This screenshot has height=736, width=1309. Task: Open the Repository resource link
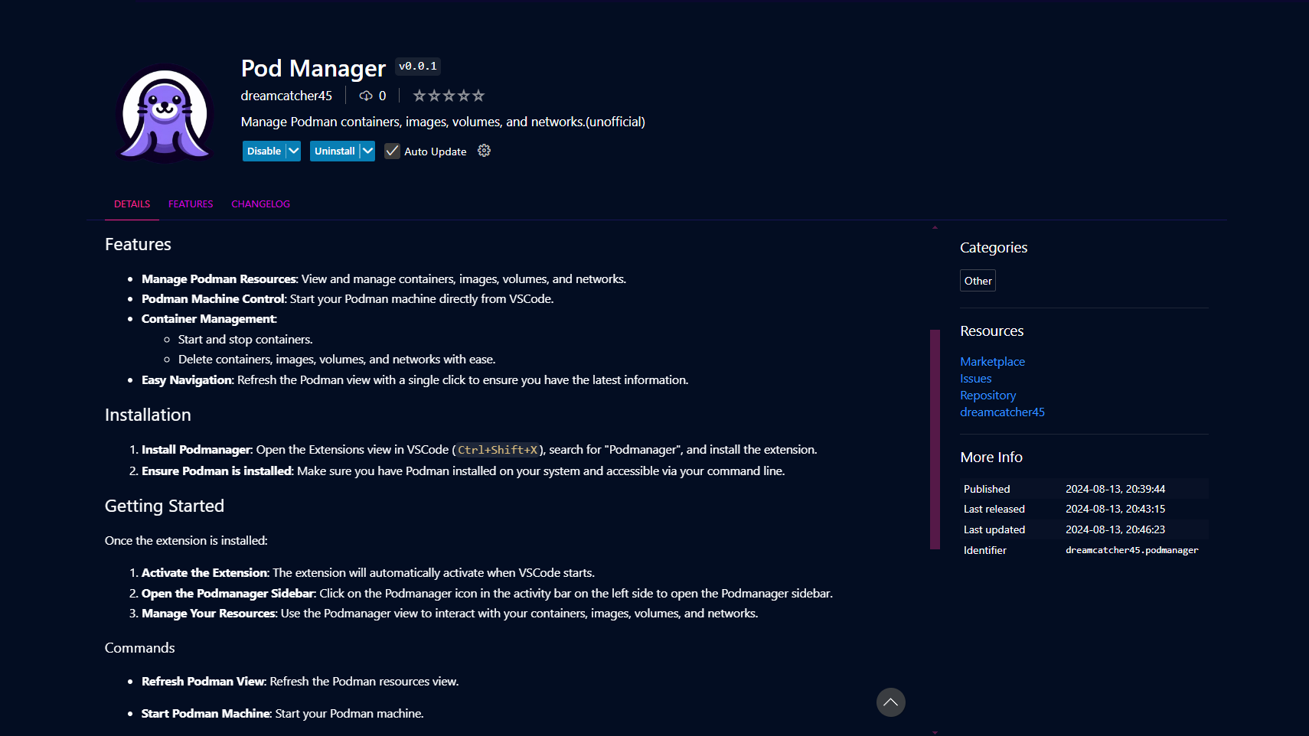pos(987,396)
